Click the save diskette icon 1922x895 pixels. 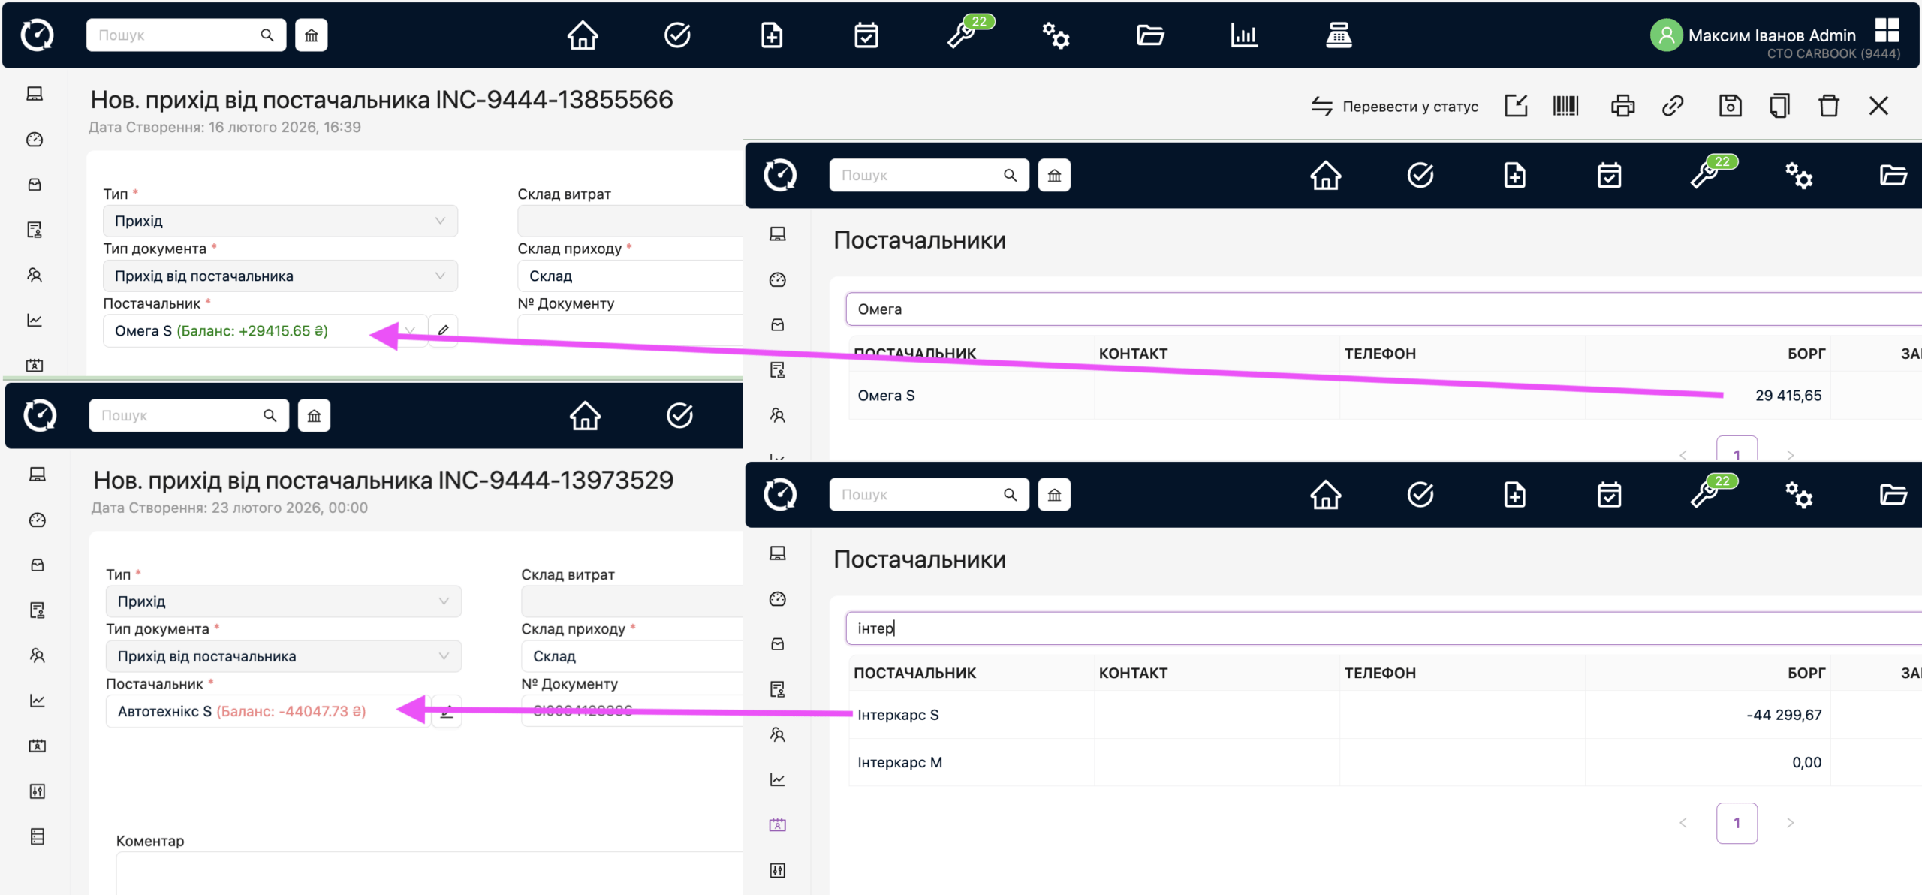(x=1730, y=106)
